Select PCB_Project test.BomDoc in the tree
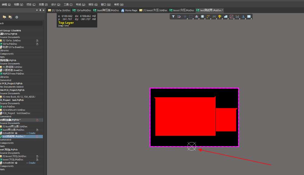This screenshot has width=304, height=175. click(x=16, y=113)
